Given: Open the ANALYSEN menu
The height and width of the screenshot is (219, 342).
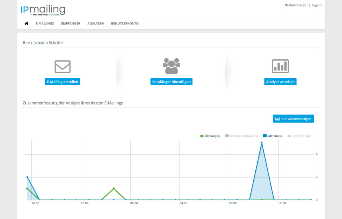Looking at the screenshot, I should [95, 24].
